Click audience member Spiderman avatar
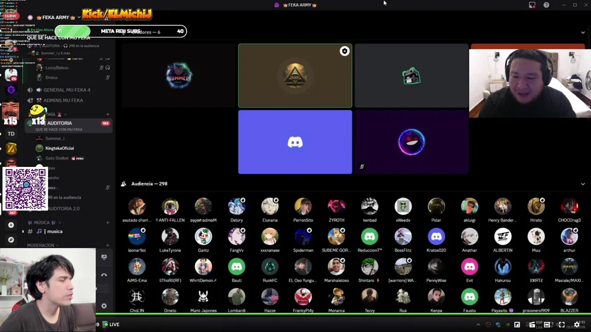Image resolution: width=591 pixels, height=332 pixels. coord(303,237)
